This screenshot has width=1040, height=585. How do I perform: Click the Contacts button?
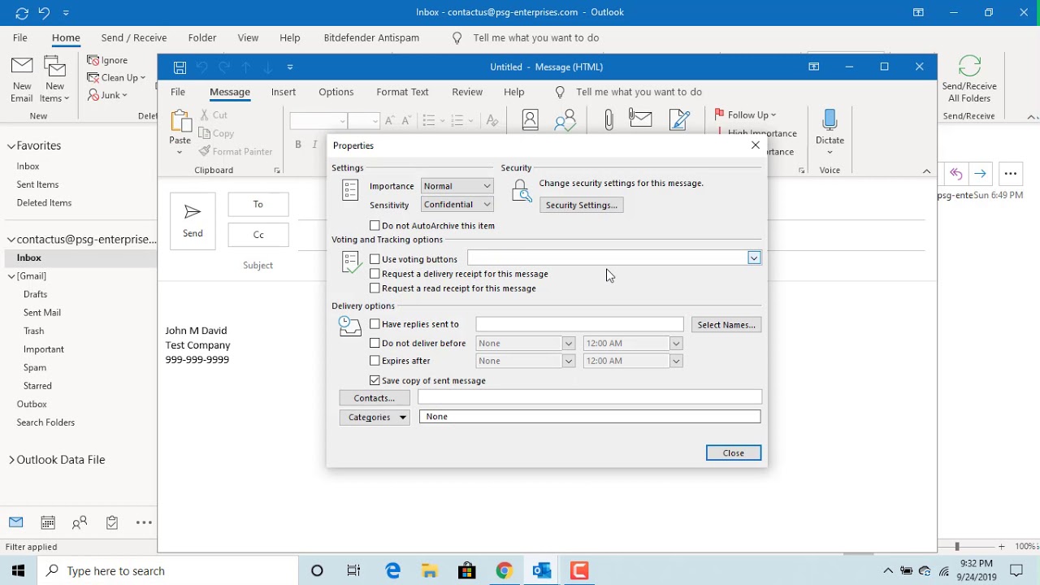click(x=375, y=398)
